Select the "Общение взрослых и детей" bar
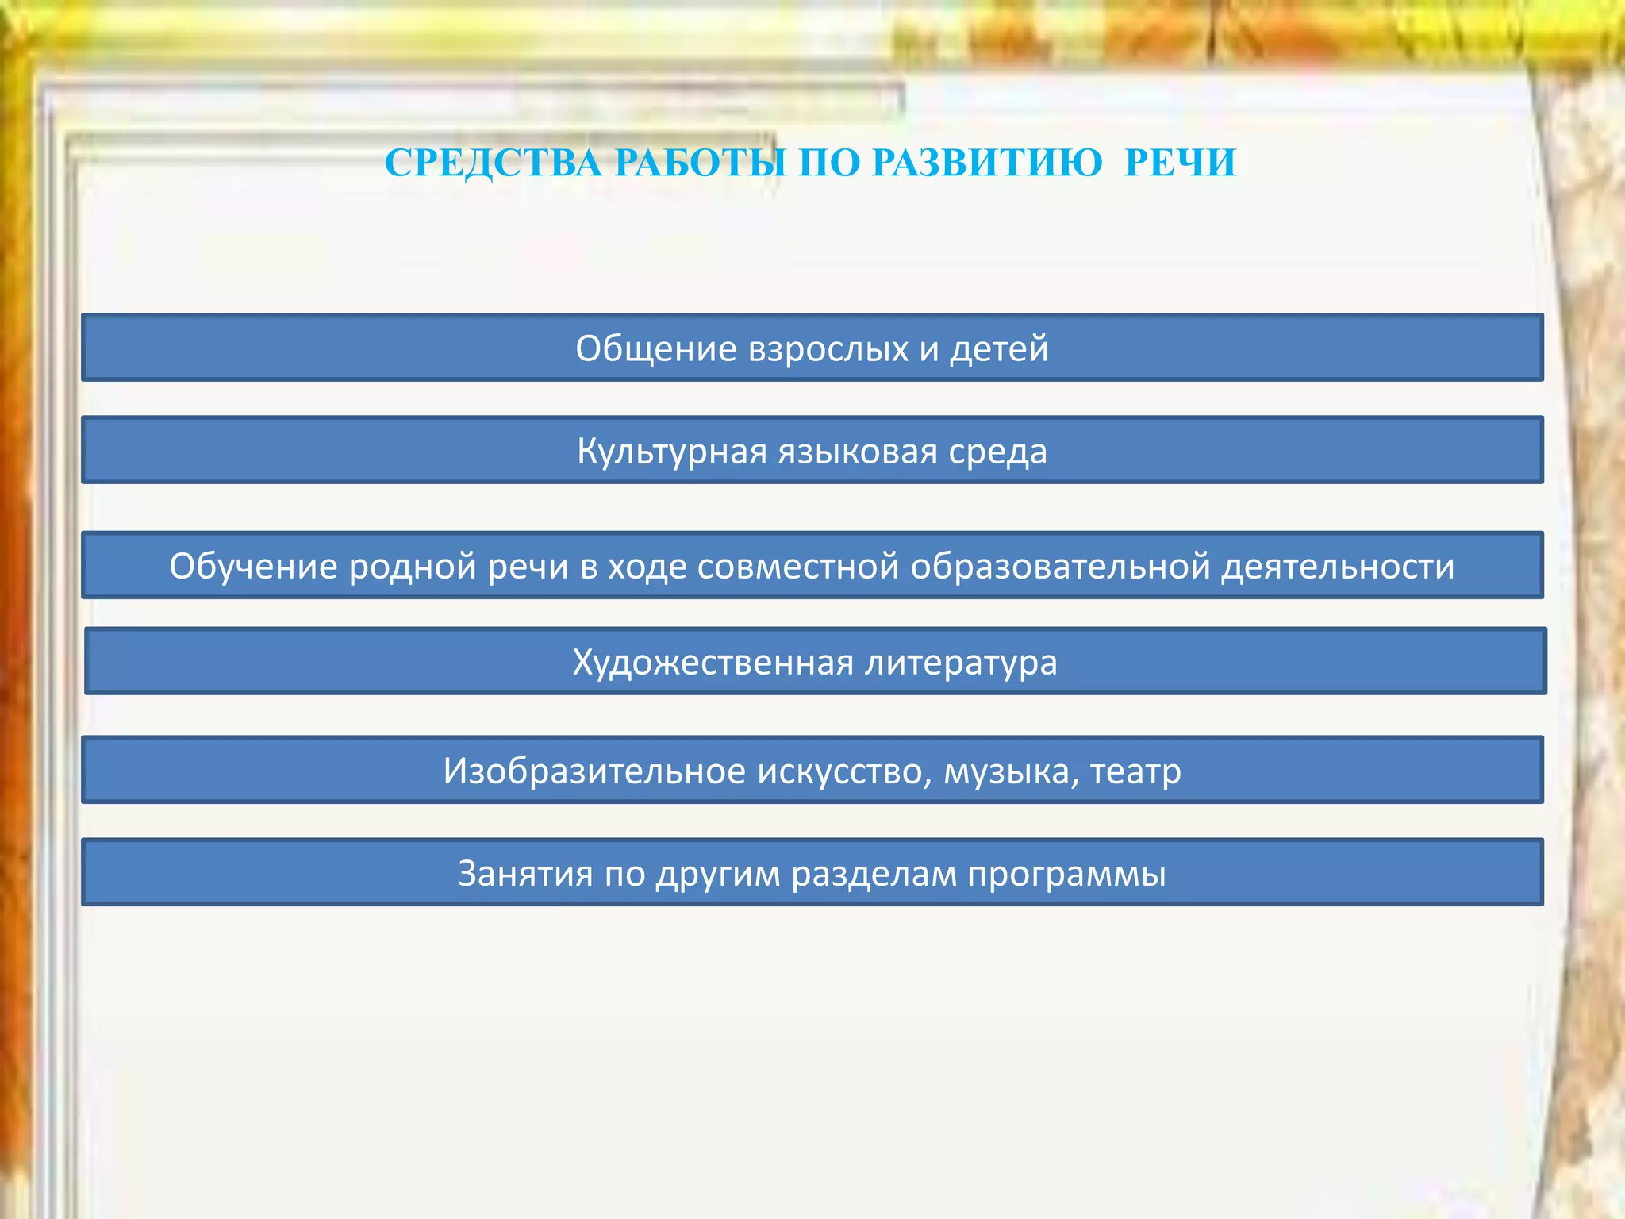The height and width of the screenshot is (1219, 1625). click(812, 348)
